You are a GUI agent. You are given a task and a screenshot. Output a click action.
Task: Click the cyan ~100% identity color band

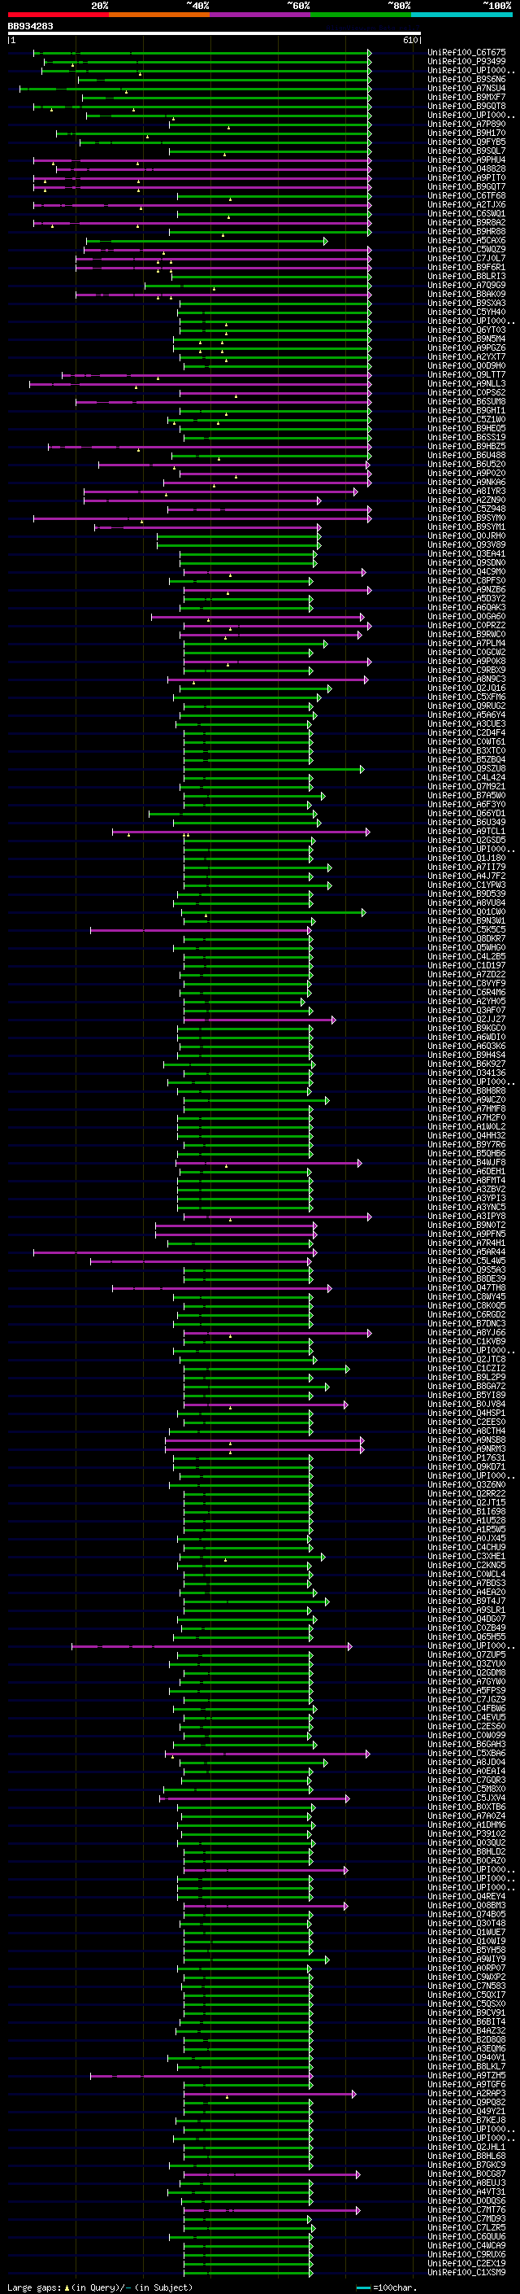point(461,15)
